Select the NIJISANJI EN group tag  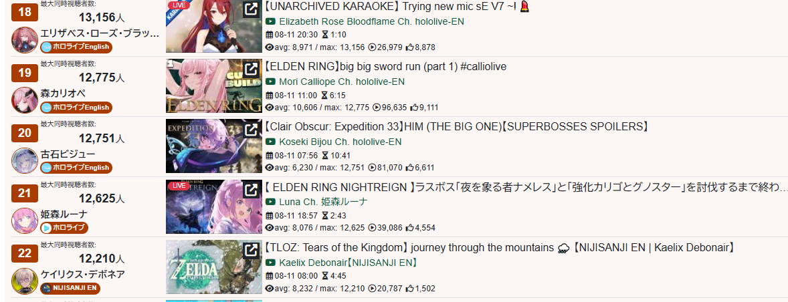tap(70, 288)
